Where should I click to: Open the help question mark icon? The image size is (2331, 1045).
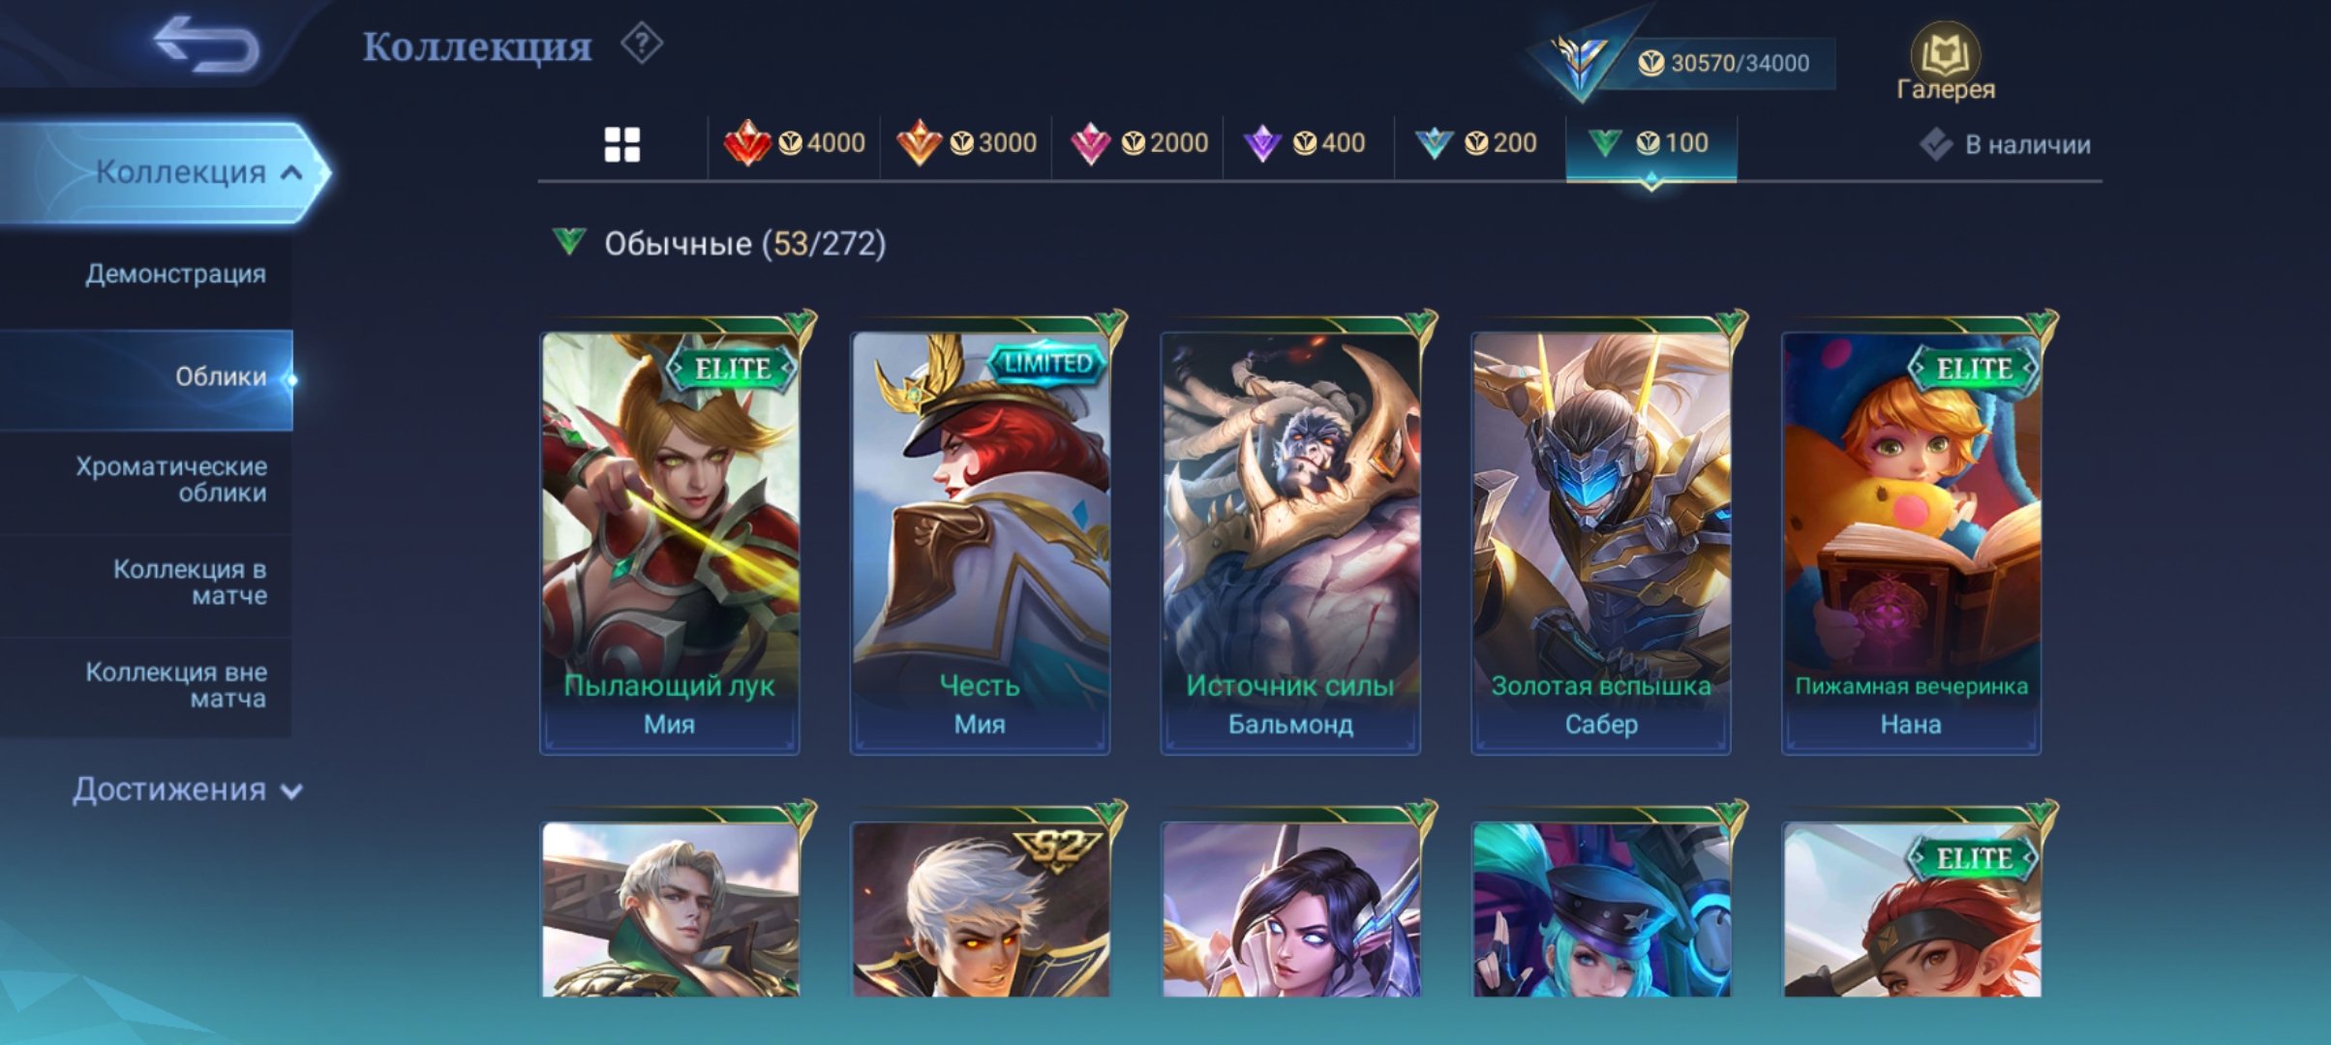click(642, 44)
